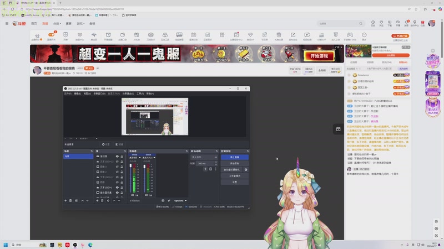The width and height of the screenshot is (444, 249).
Task: Expand the 分类 dropdown in the site navigation
Action: point(57,24)
